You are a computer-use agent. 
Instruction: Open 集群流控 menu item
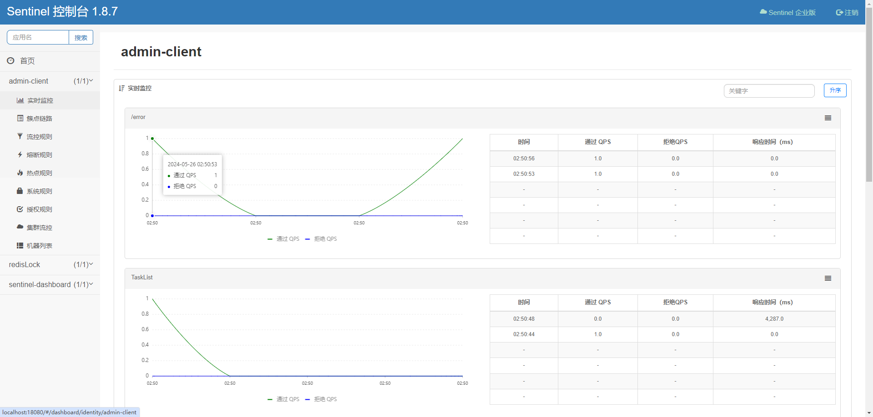[50, 228]
